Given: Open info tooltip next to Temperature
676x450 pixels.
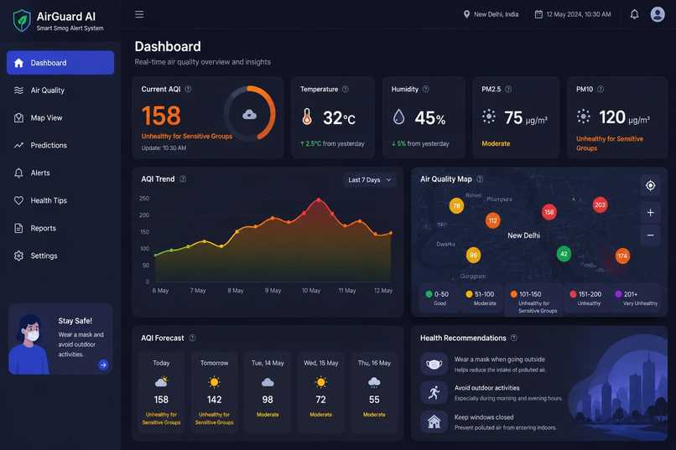Looking at the screenshot, I should (x=346, y=89).
